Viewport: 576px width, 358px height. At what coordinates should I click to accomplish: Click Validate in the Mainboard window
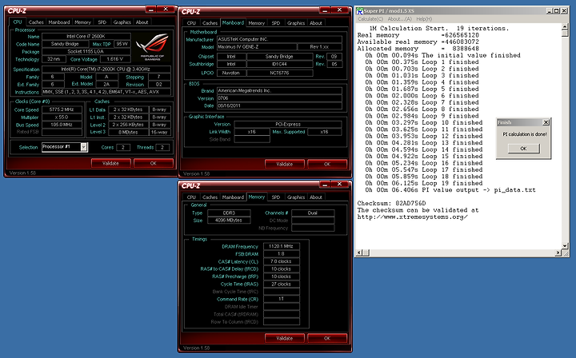click(x=284, y=164)
